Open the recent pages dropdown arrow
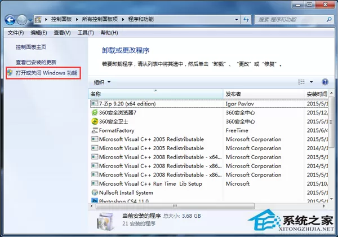This screenshot has height=237, width=338. click(30, 20)
